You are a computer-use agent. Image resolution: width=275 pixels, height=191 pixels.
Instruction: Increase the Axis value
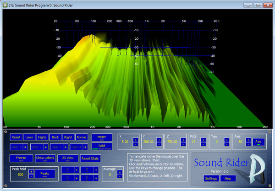pos(248,140)
